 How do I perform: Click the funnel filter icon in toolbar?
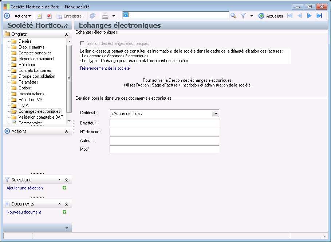[x=243, y=16]
